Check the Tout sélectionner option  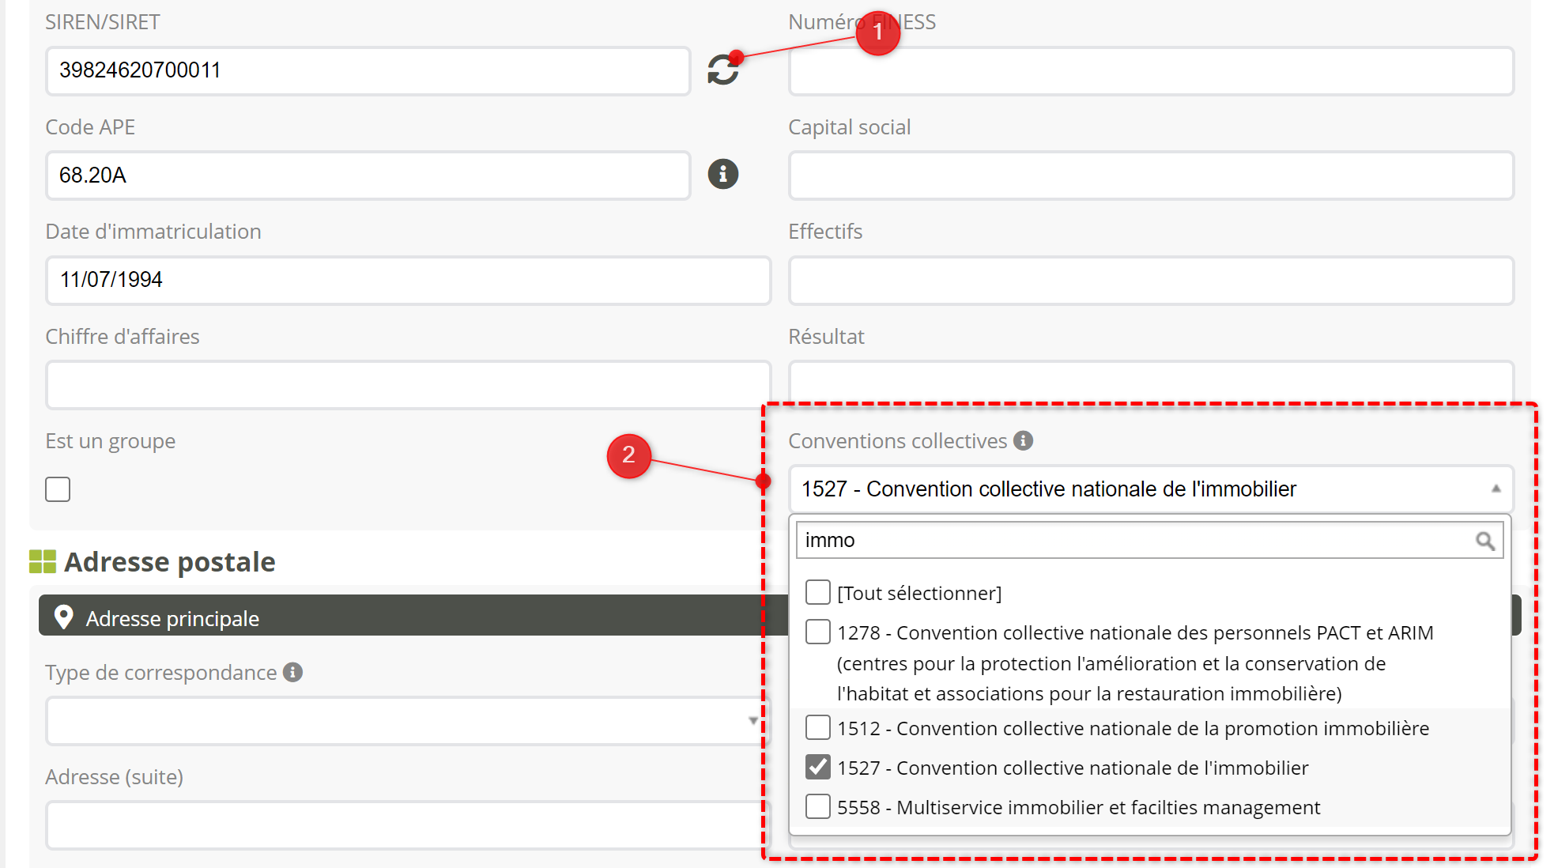818,592
